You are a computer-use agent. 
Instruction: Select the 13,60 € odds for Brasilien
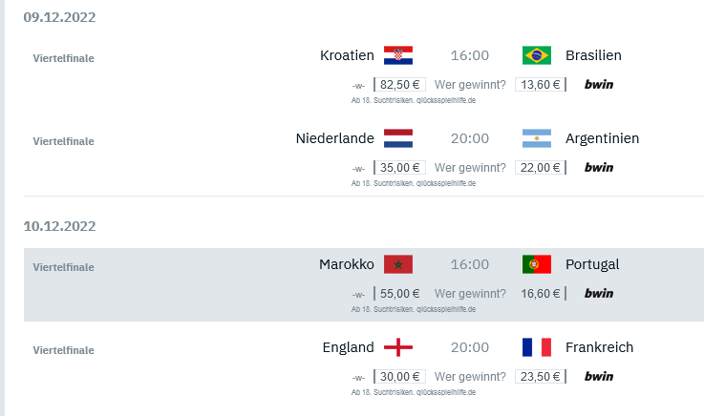click(541, 84)
